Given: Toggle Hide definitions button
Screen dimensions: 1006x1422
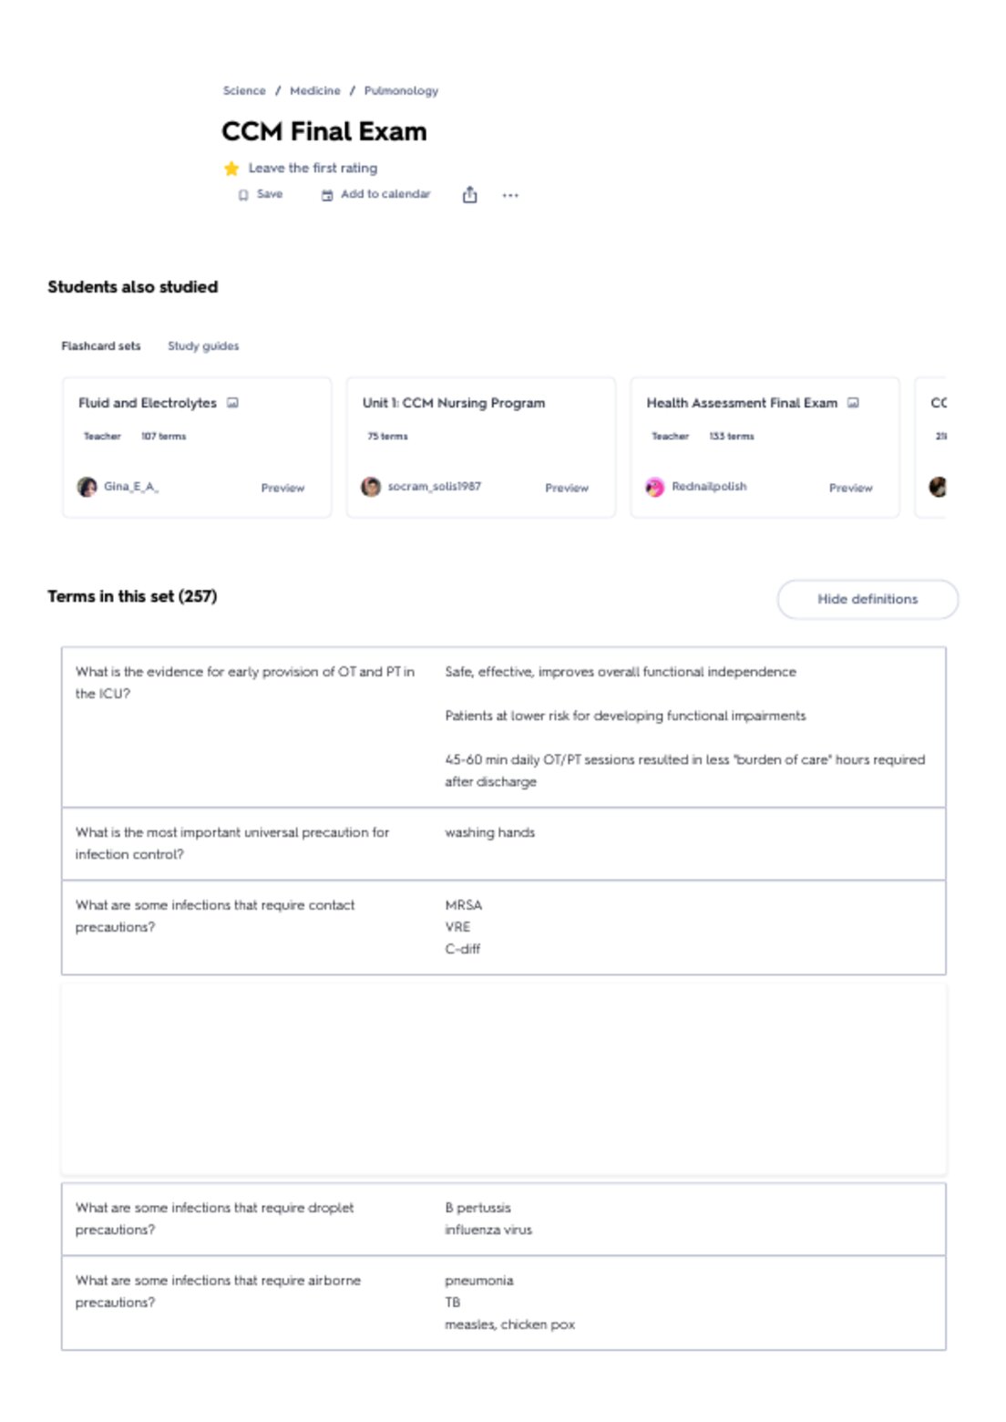Looking at the screenshot, I should (x=867, y=599).
